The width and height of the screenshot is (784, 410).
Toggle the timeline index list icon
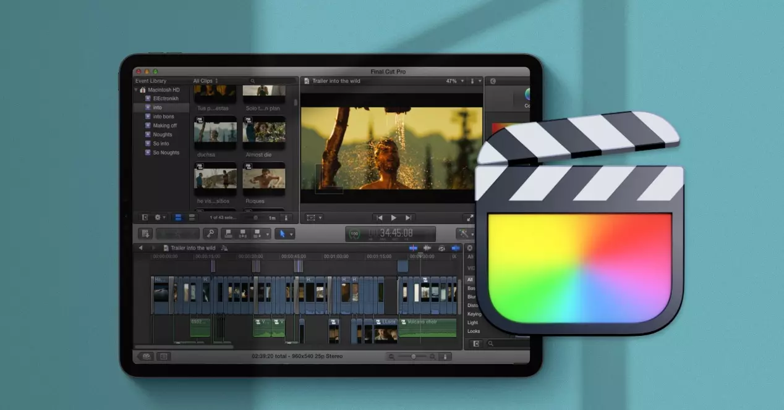click(163, 356)
